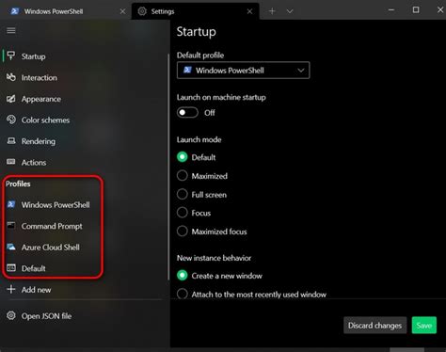Open the new tab dropdown chevron
This screenshot has height=352, width=446.
pyautogui.click(x=290, y=11)
